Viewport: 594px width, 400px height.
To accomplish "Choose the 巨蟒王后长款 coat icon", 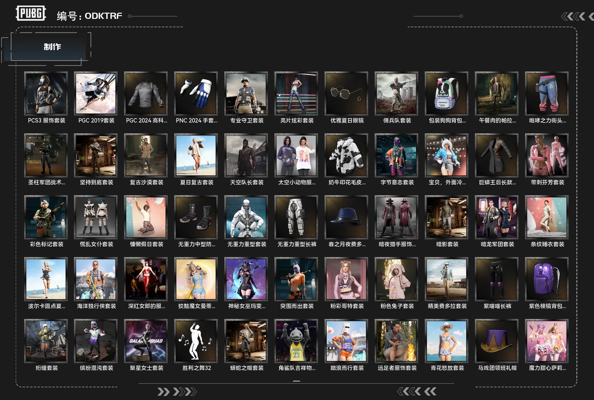I will tap(497, 155).
